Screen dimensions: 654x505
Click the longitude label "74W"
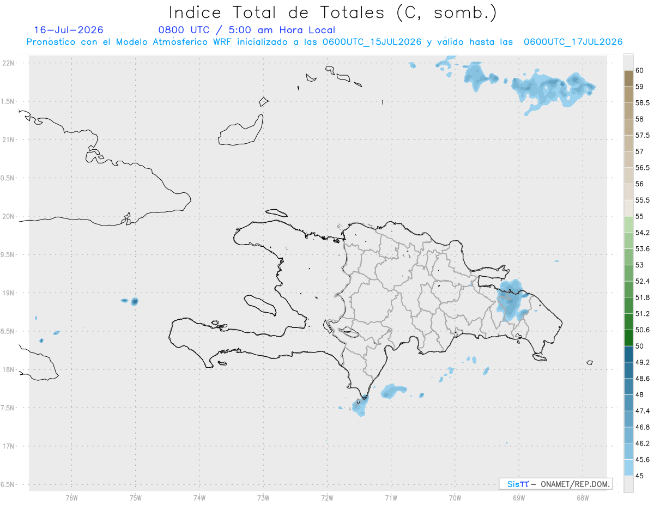pos(199,497)
